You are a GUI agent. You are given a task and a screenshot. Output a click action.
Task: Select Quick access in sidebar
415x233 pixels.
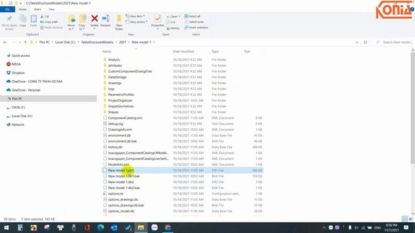(21, 56)
